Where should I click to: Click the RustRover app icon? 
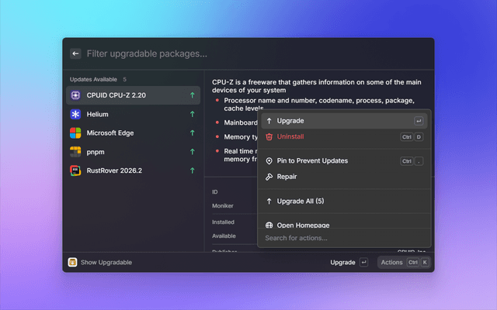(75, 170)
